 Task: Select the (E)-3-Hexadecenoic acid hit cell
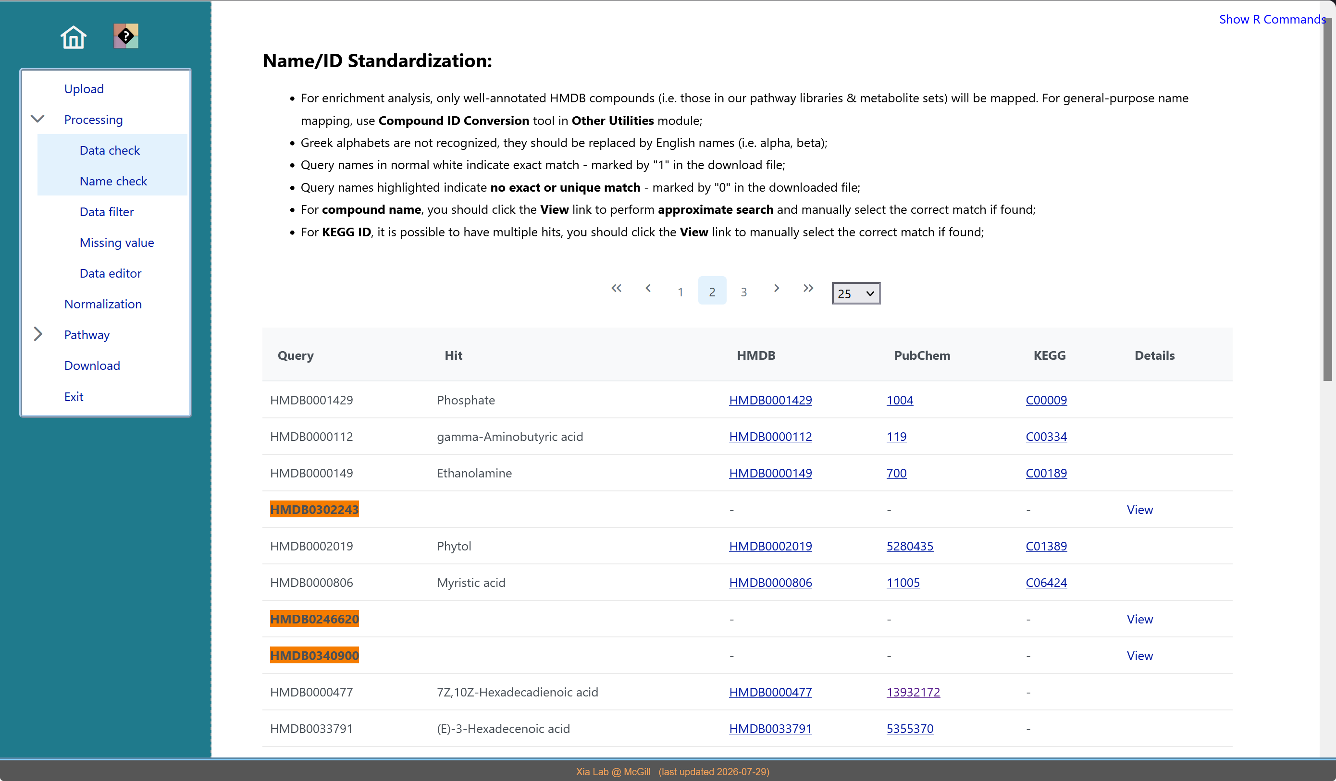pos(503,729)
